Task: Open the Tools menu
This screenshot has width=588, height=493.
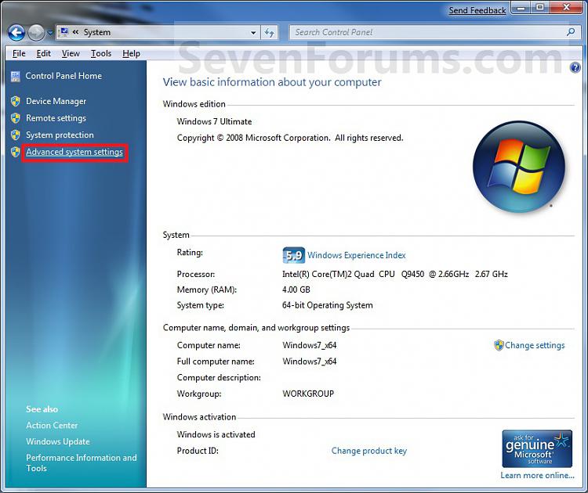Action: [101, 53]
